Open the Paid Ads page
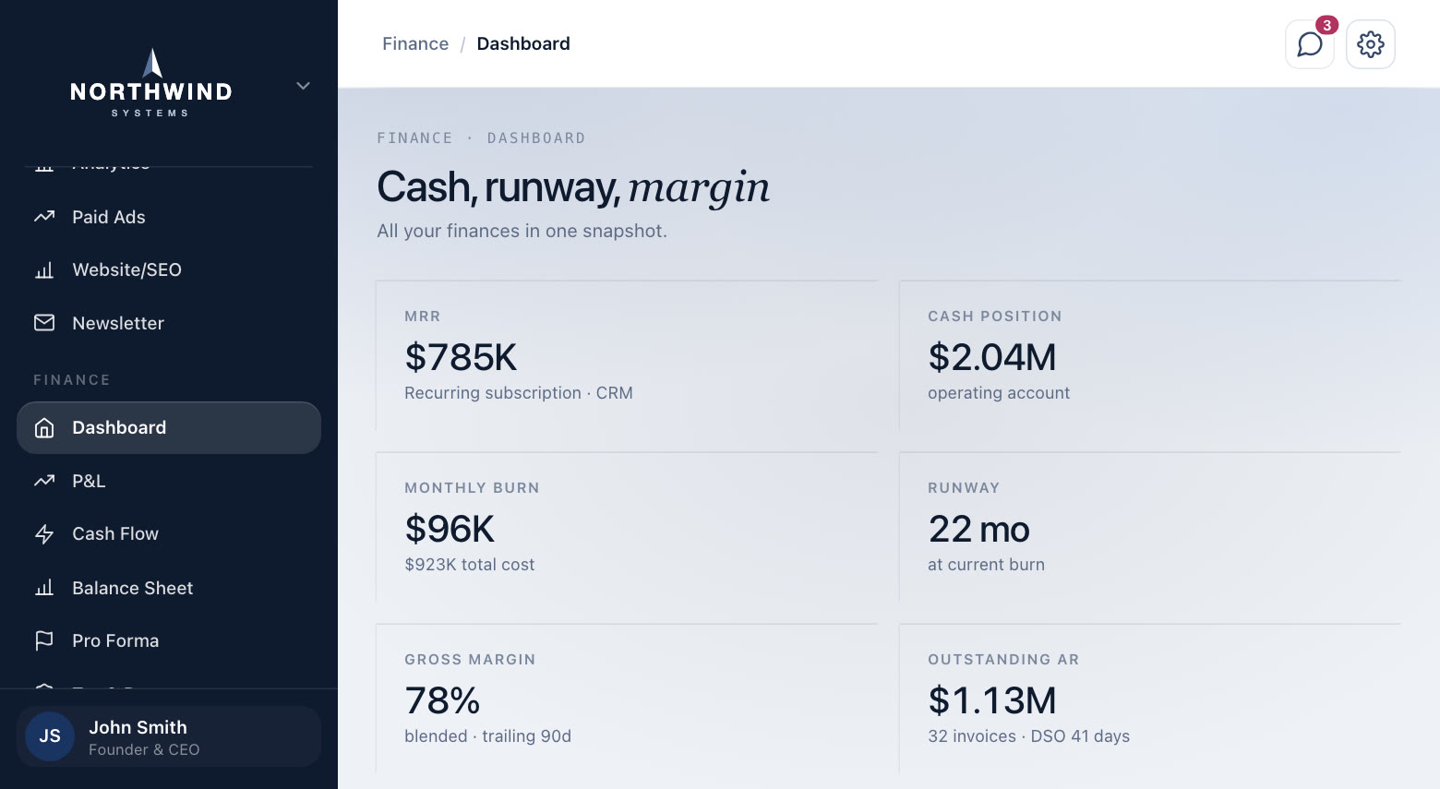 [169, 217]
